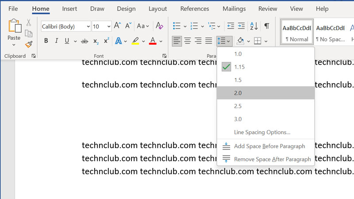Toggle italic formatting
Screen dimensions: 354x199
[57, 41]
